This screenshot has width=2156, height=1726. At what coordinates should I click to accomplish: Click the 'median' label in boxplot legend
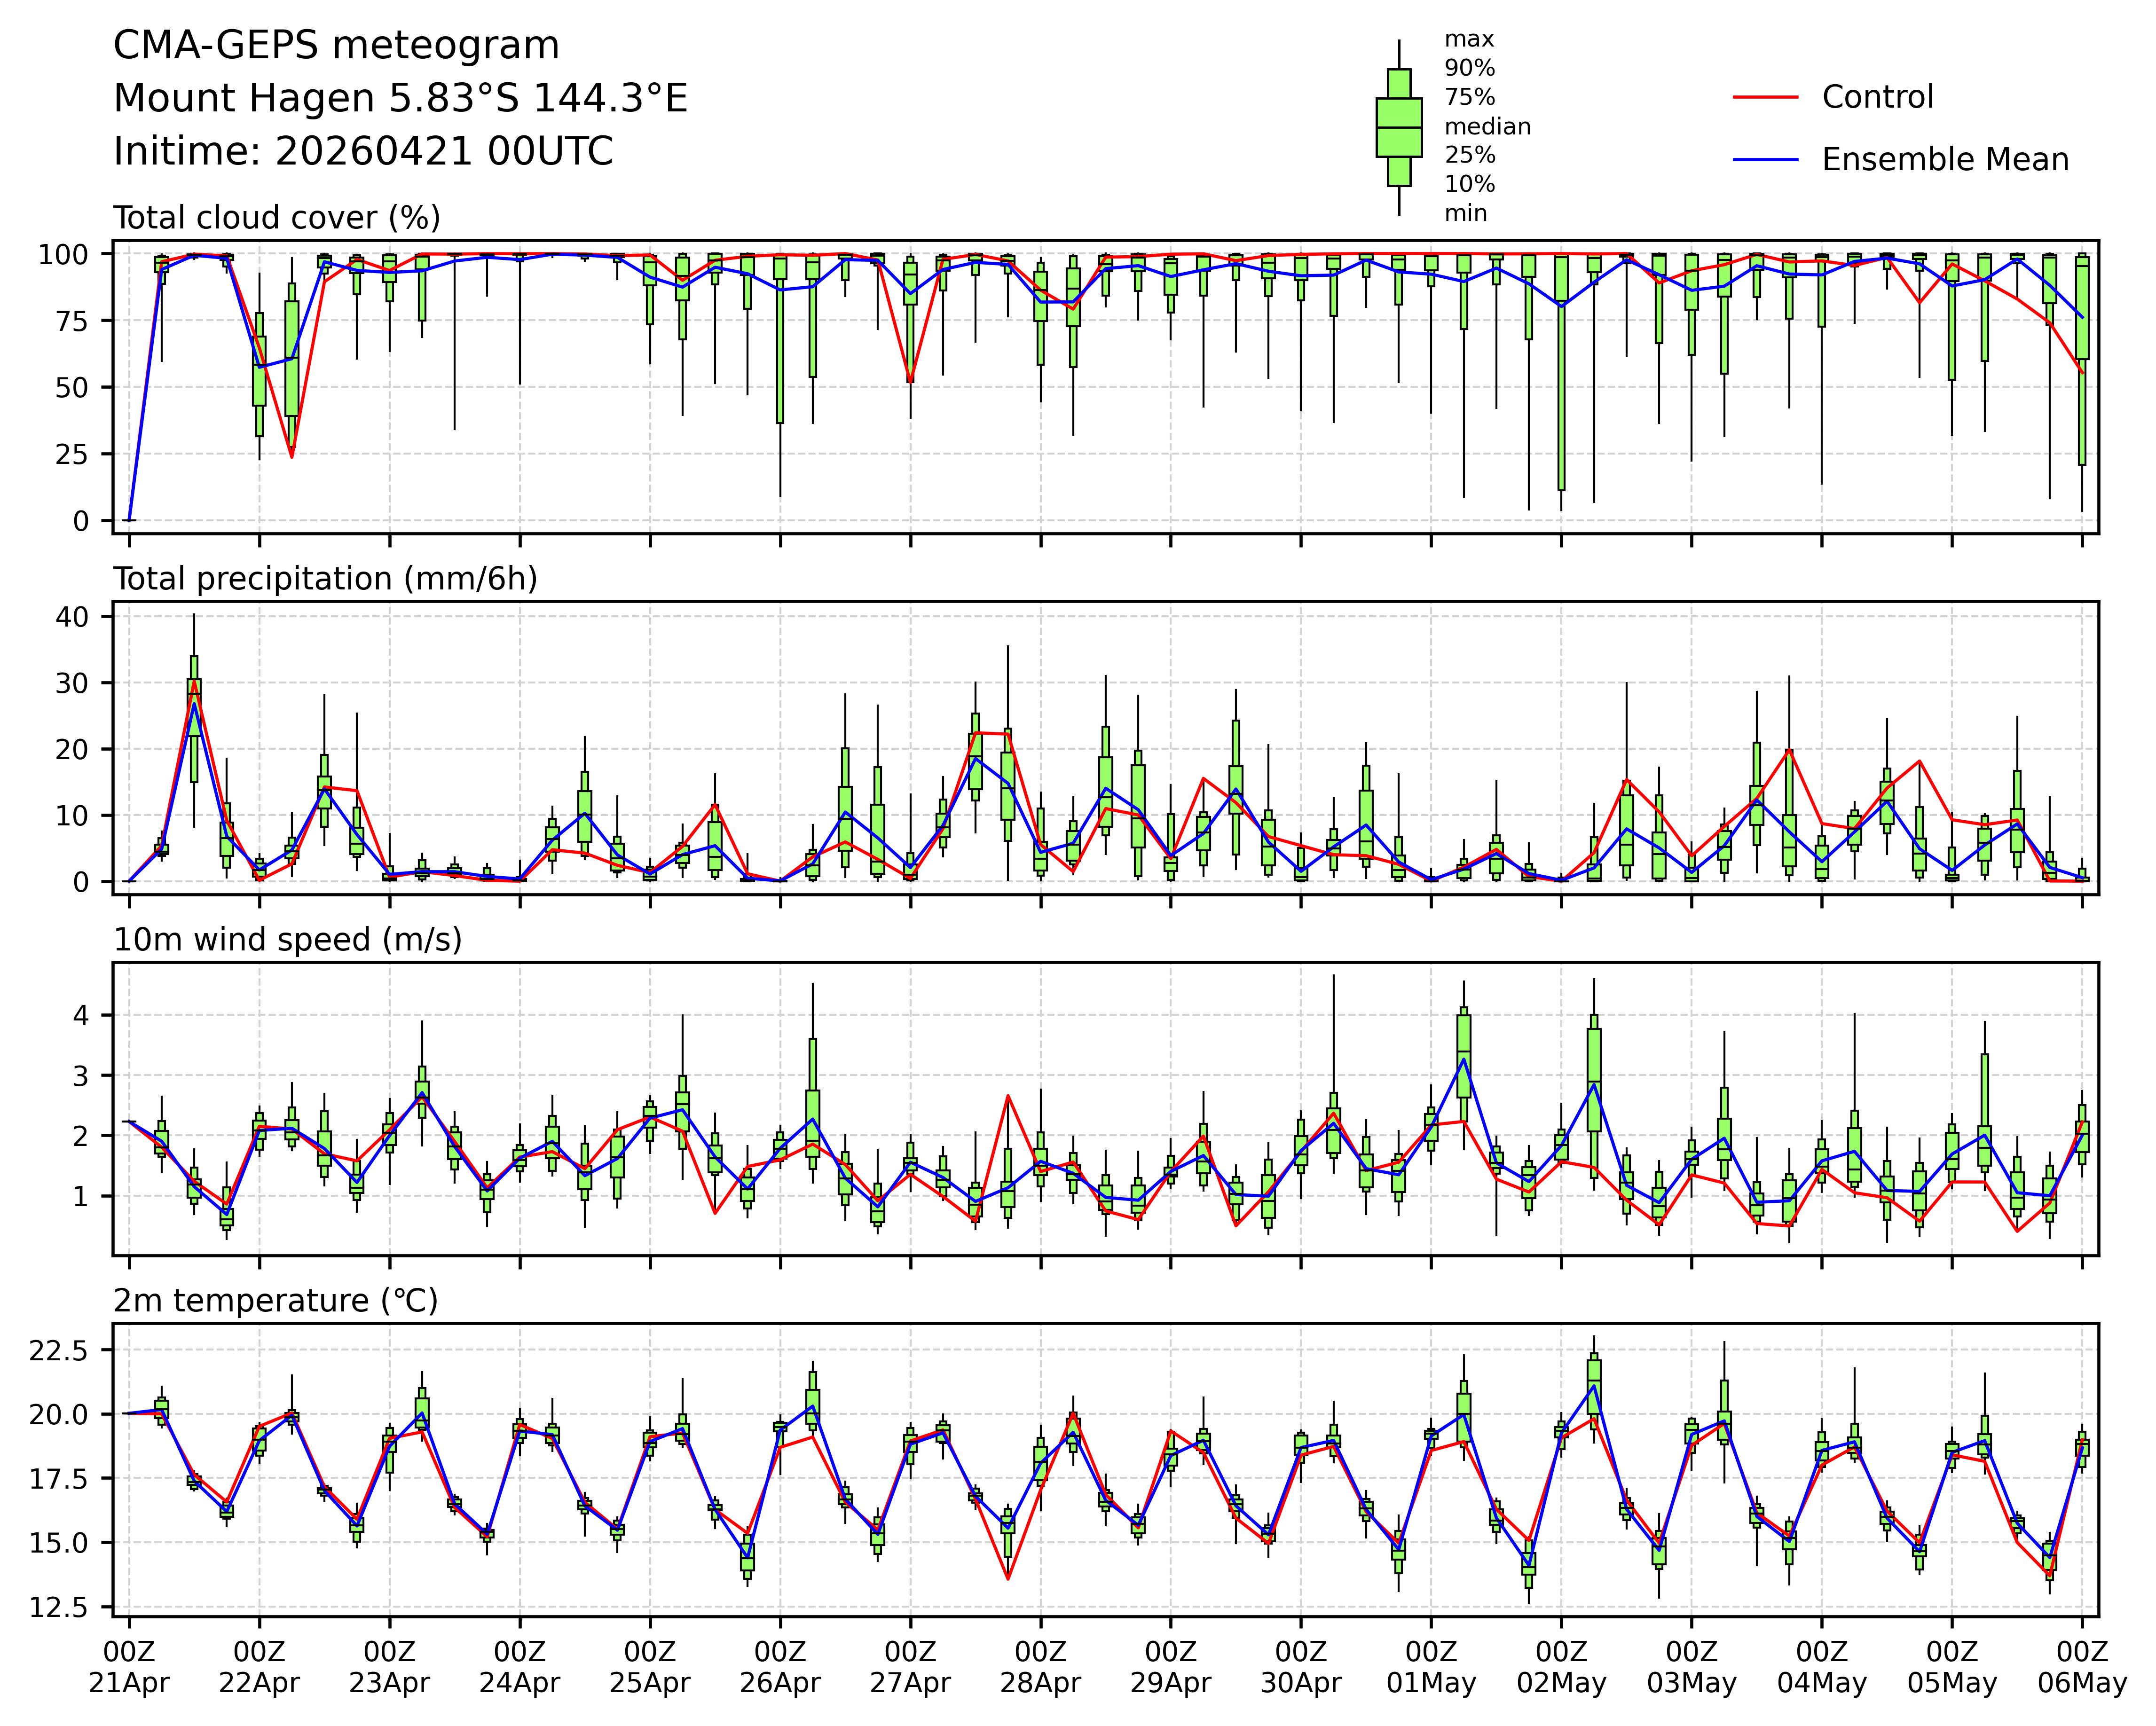click(x=1487, y=127)
